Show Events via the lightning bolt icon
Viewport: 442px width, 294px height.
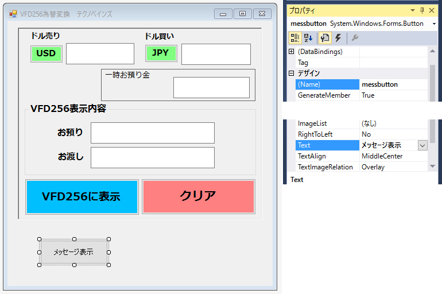click(338, 38)
